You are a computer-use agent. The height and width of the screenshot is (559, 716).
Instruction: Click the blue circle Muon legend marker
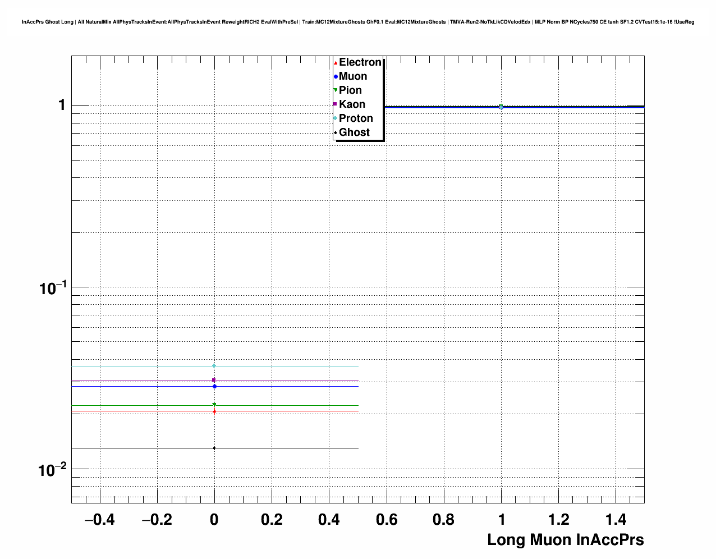[336, 76]
